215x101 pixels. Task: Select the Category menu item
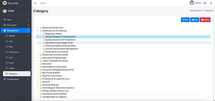(17, 74)
